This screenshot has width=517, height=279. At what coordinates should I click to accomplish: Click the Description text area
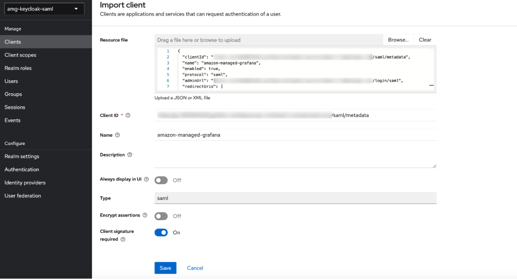click(295, 159)
